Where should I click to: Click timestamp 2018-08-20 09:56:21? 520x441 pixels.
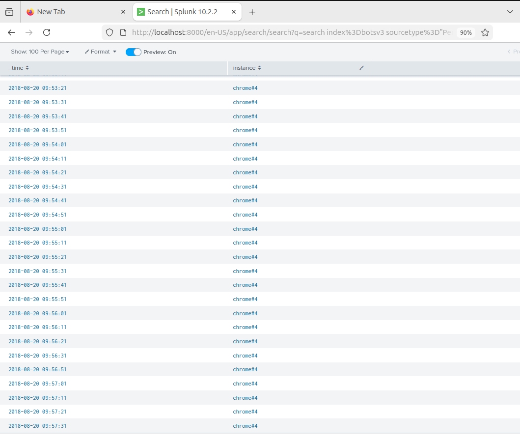37,341
